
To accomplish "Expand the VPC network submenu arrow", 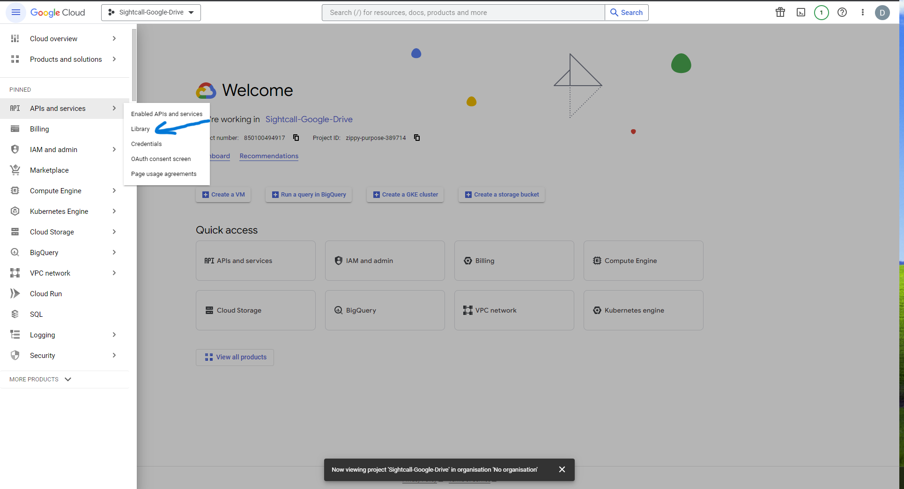I will click(114, 273).
